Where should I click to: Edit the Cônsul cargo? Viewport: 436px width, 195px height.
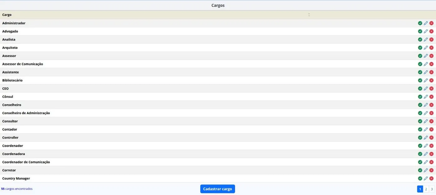(x=426, y=97)
